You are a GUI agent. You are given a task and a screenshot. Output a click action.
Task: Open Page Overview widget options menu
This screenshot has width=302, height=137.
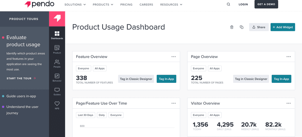pyautogui.click(x=288, y=57)
